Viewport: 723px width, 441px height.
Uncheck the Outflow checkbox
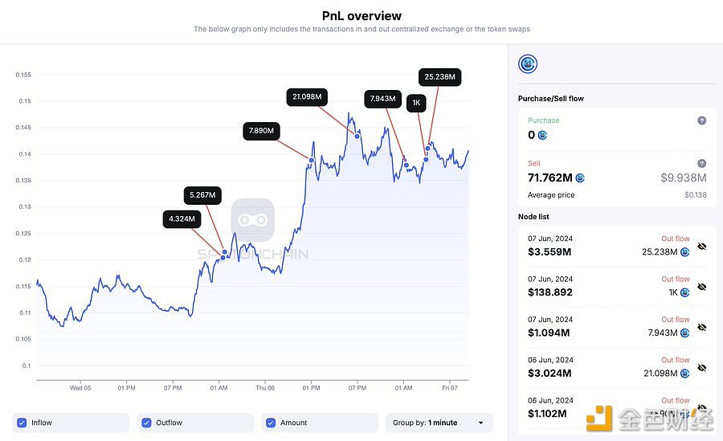(146, 423)
